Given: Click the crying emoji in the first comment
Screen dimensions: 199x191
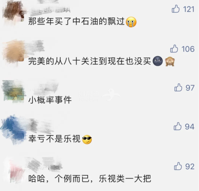Looking at the screenshot, I should click(x=131, y=22).
